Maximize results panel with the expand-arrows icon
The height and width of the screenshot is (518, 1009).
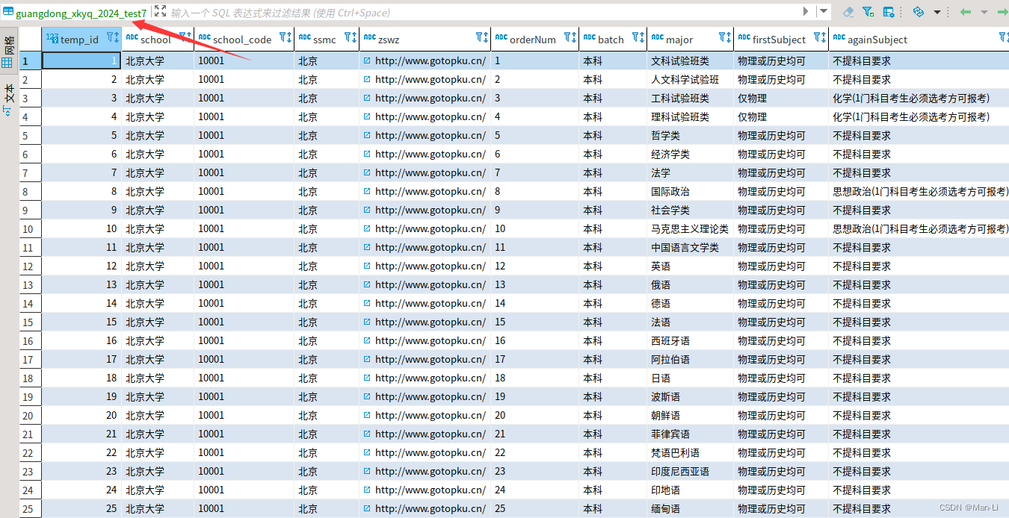[160, 11]
